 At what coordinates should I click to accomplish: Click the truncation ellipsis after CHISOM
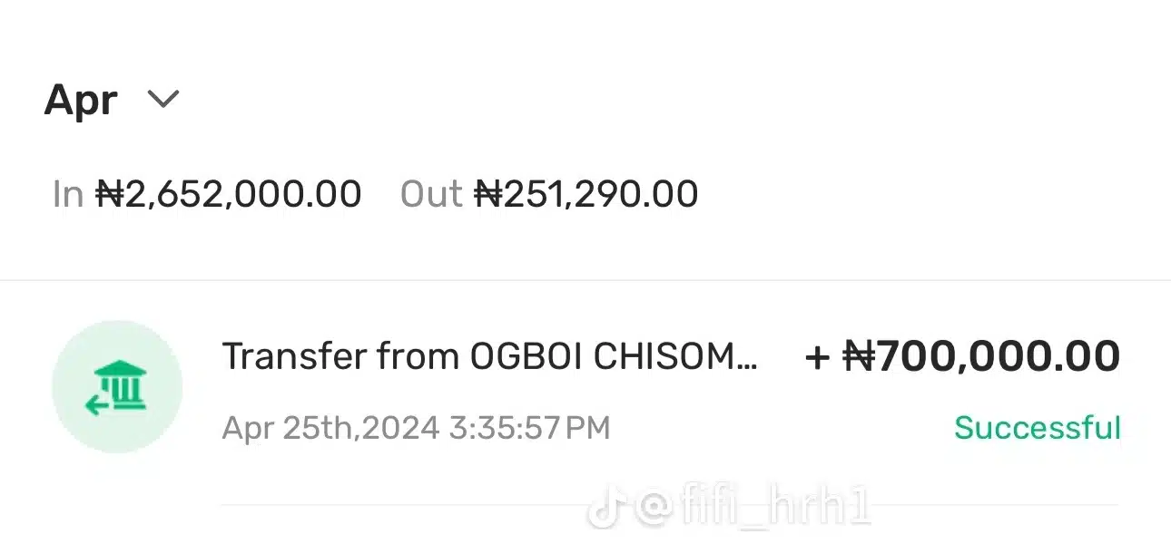pos(748,362)
